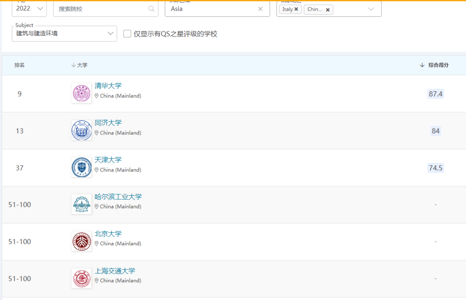Click rank 37 in the 天津大学 row
This screenshot has width=466, height=300.
(19, 168)
